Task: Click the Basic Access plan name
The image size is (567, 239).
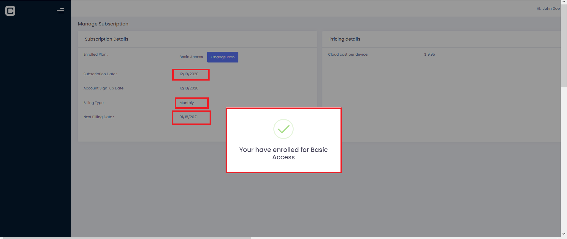Action: pyautogui.click(x=191, y=57)
